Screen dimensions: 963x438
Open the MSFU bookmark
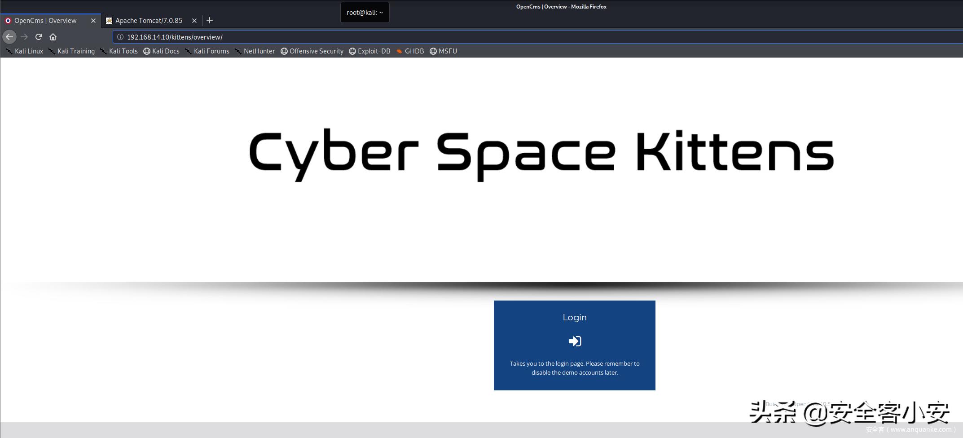coord(444,51)
